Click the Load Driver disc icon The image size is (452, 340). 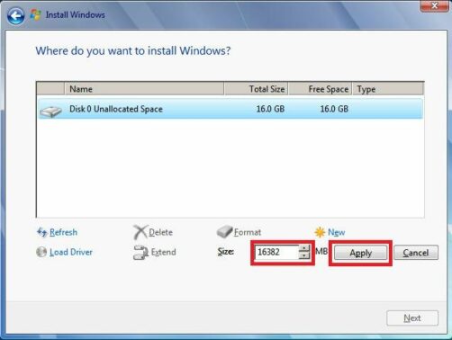click(41, 252)
